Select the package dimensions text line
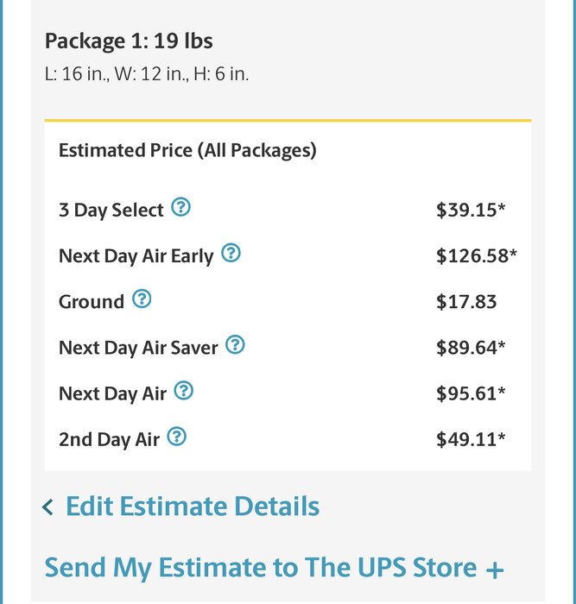Viewport: 576px width, 604px height. [x=147, y=74]
